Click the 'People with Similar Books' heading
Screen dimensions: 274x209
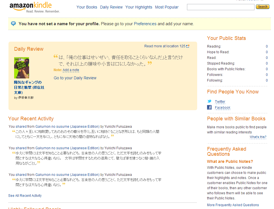click(236, 119)
